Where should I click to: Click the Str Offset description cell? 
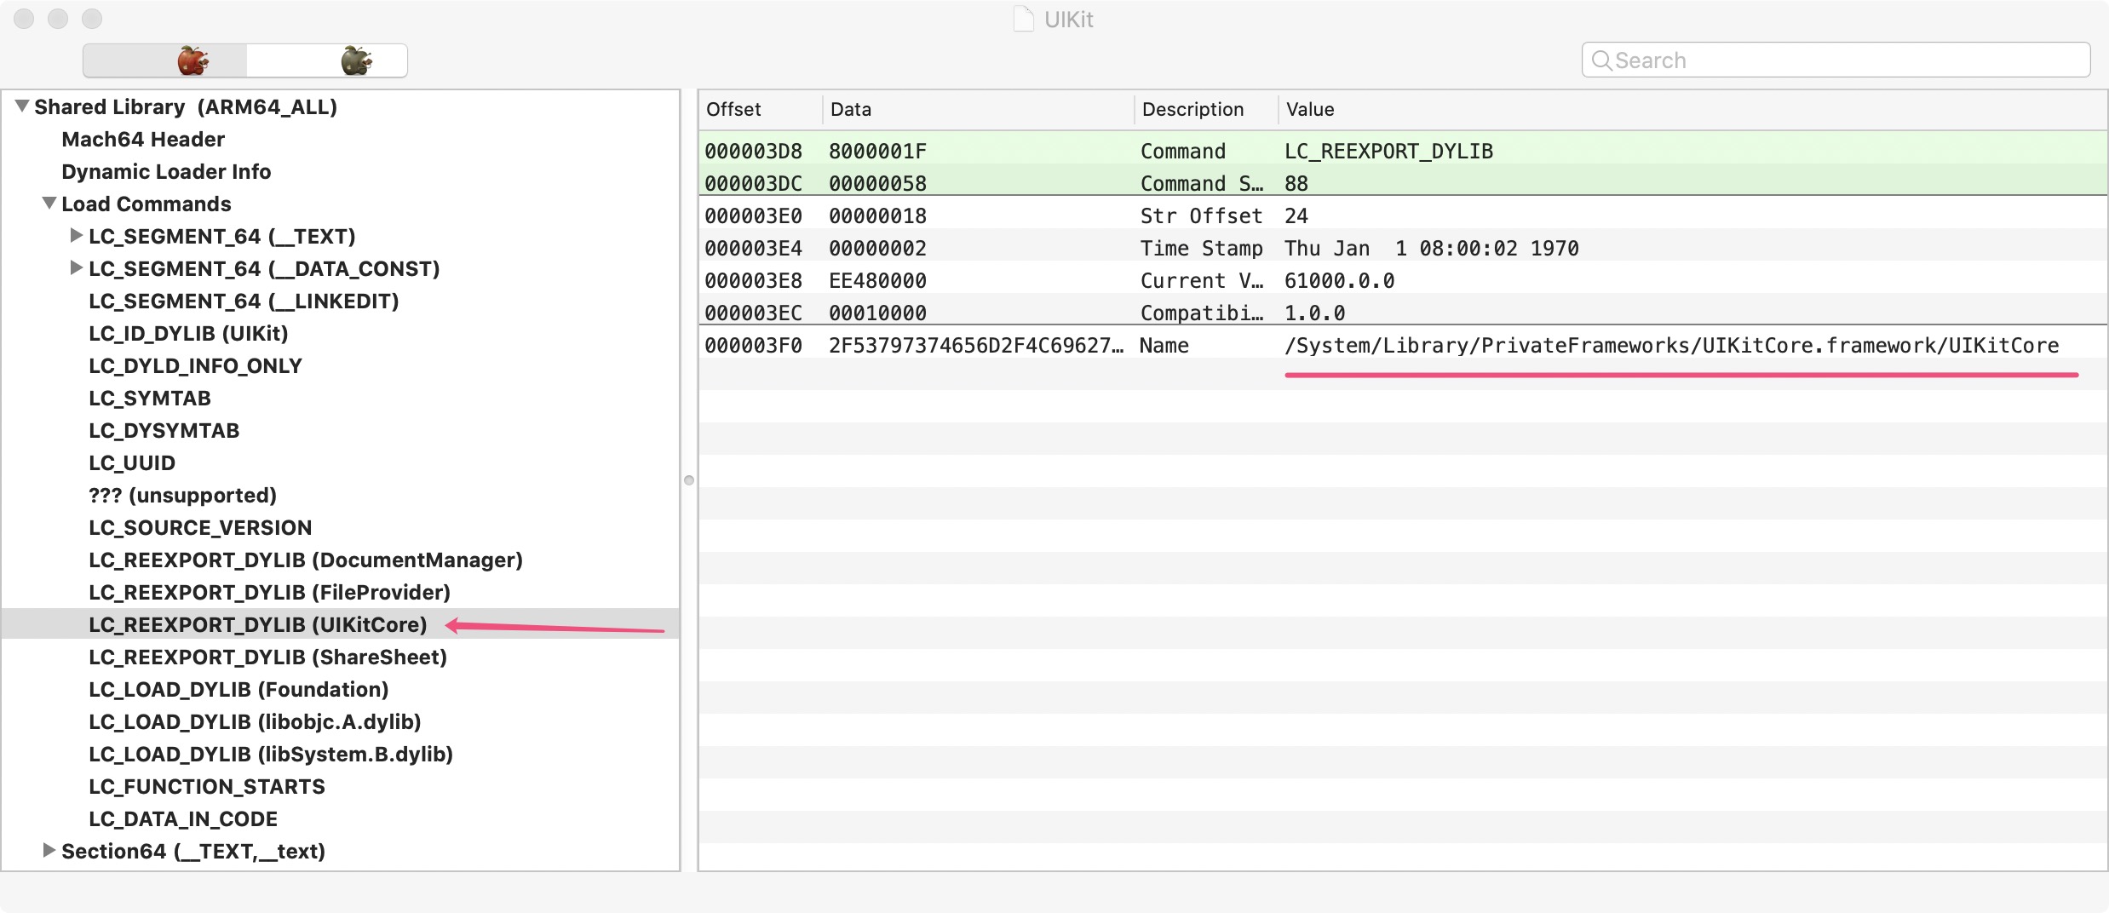click(1201, 215)
